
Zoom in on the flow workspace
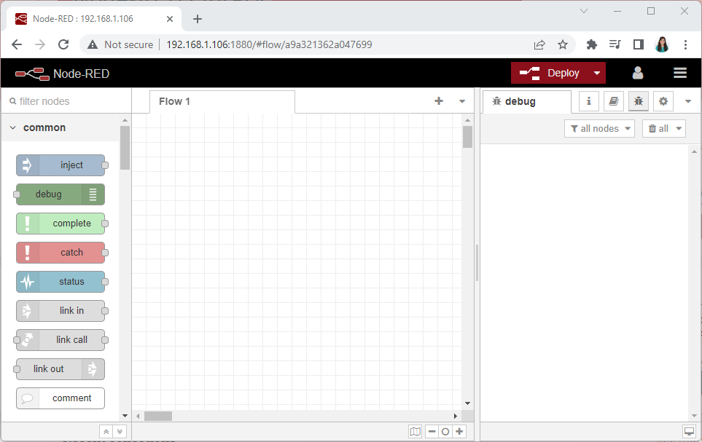coord(459,431)
